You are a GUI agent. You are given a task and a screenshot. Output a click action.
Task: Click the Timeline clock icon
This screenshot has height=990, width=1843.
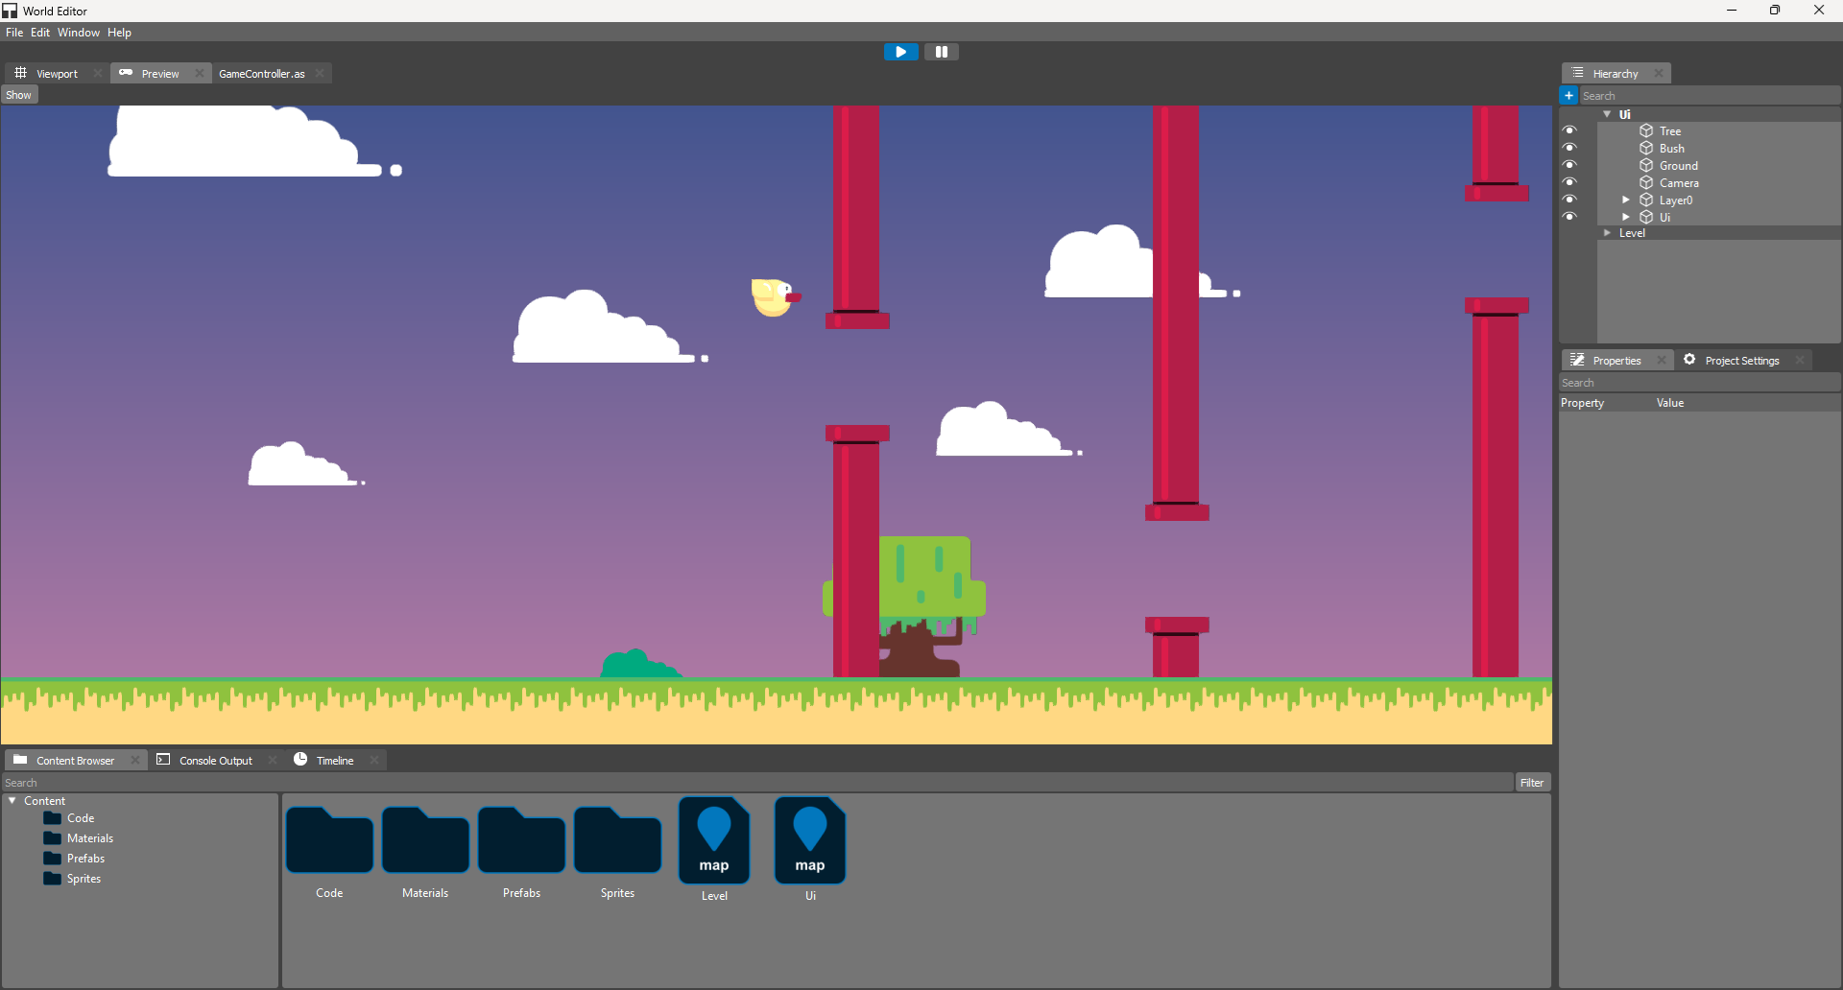pyautogui.click(x=300, y=759)
